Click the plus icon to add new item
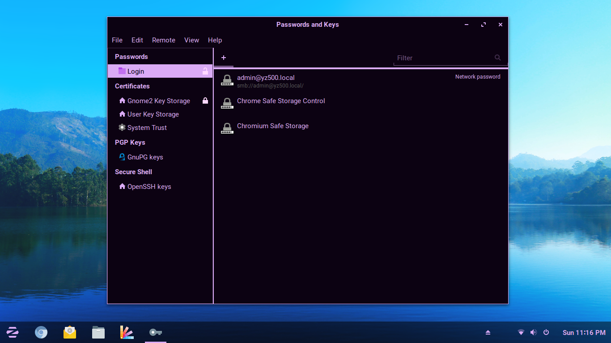This screenshot has width=611, height=343. pyautogui.click(x=224, y=58)
